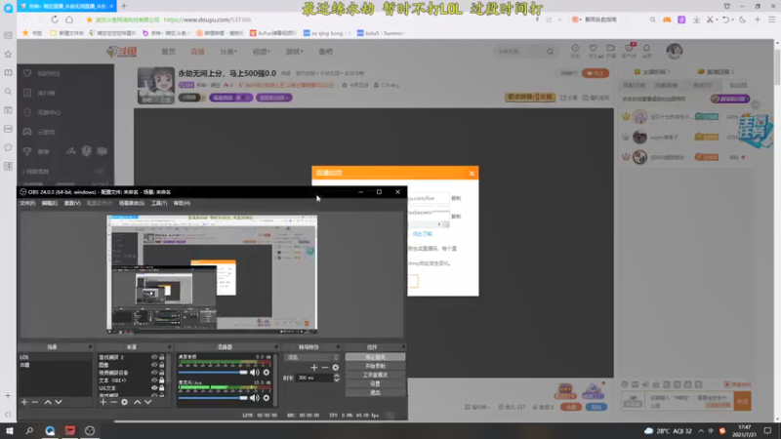781x439 pixels.
Task: Open the Douyu followed heart icon in header
Action: [593, 50]
